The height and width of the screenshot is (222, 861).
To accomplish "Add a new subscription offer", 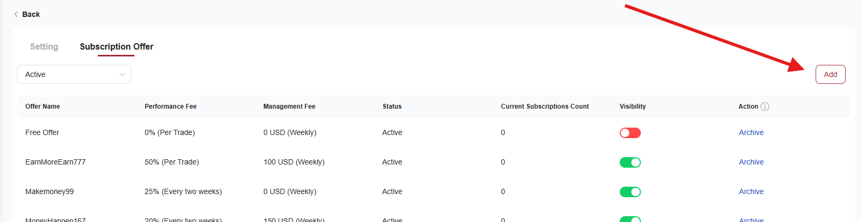I will click(x=830, y=74).
